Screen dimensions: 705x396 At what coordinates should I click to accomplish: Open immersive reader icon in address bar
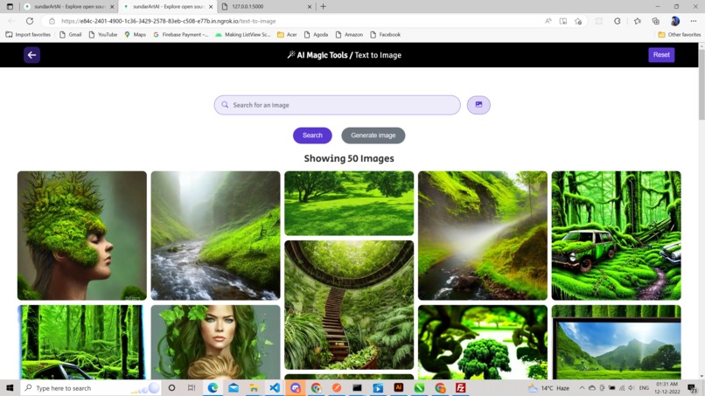coord(563,21)
